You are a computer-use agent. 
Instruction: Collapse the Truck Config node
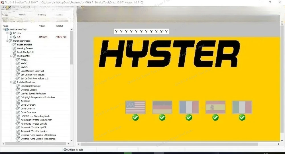pyautogui.click(x=11, y=56)
